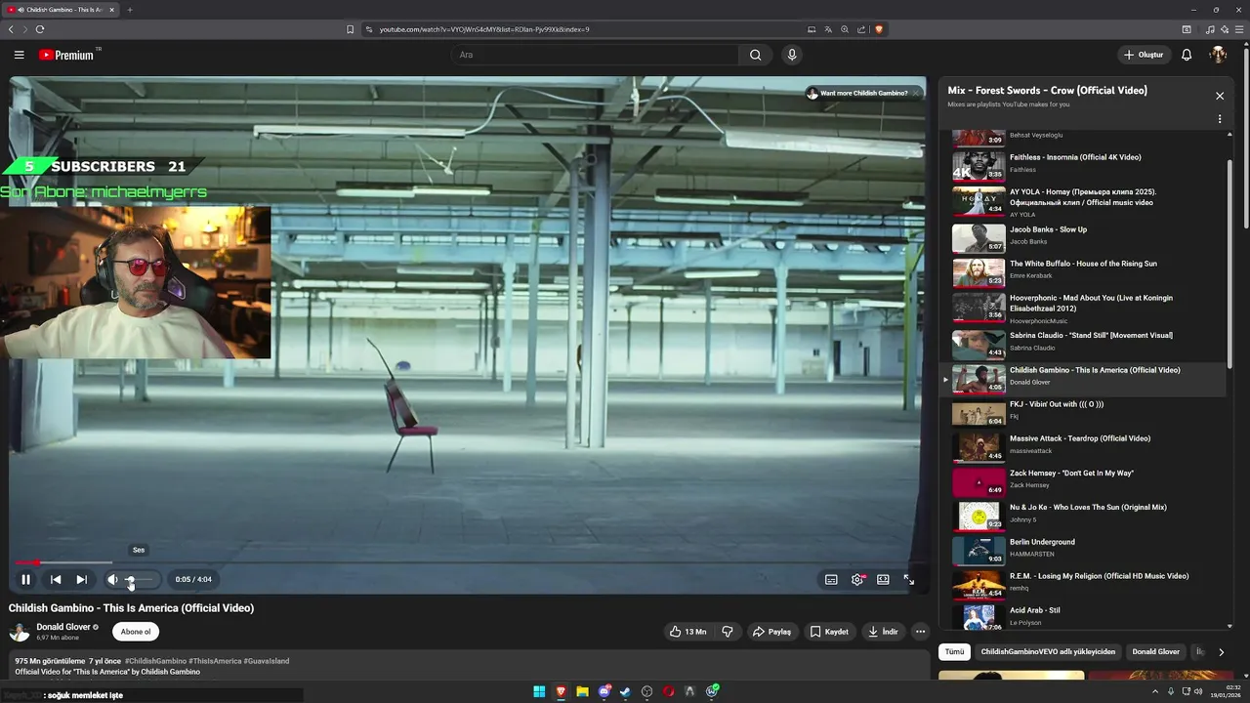Viewport: 1250px width, 703px height.
Task: Like the video with thumbs-up 13 Mn
Action: tap(688, 632)
